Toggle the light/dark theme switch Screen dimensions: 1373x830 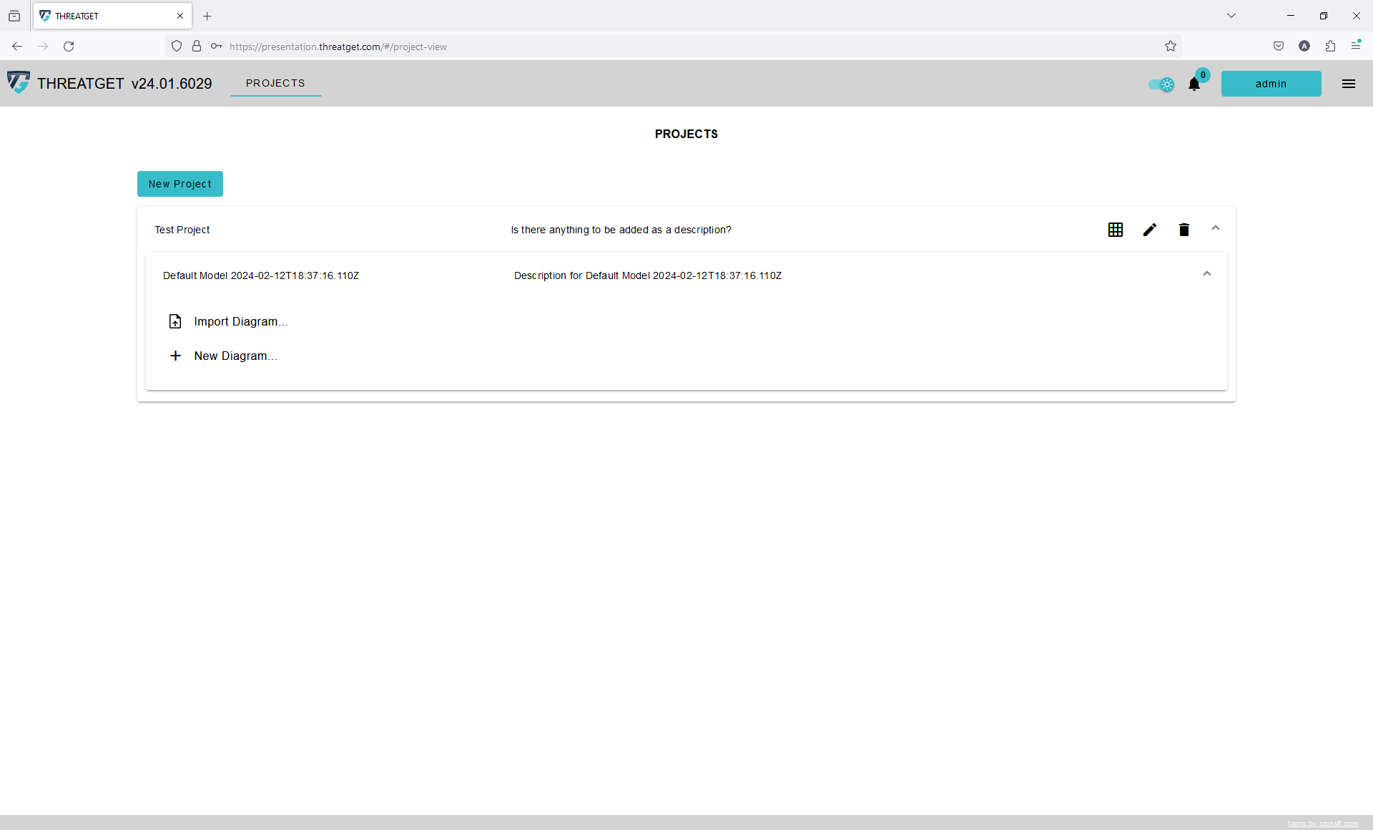[x=1161, y=84]
